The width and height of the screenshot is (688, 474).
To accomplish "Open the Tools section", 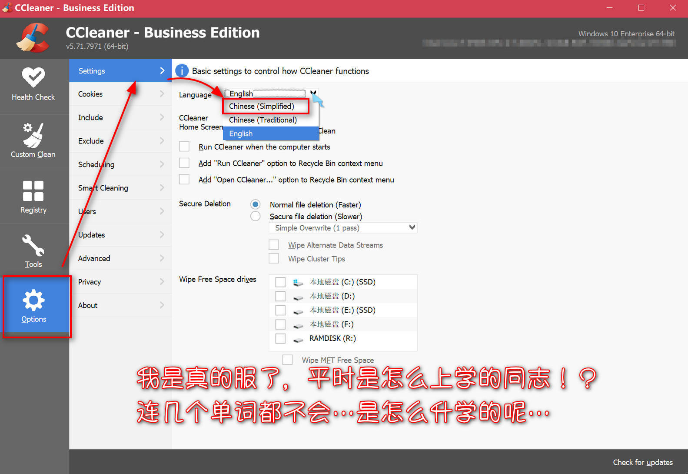I will pyautogui.click(x=33, y=251).
